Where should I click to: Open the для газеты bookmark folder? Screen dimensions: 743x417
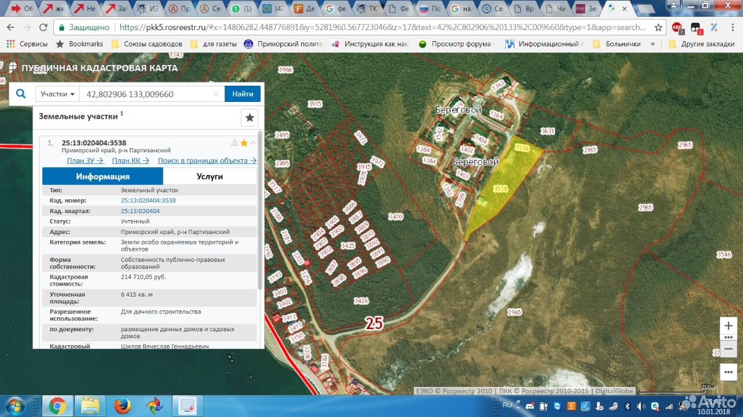pyautogui.click(x=214, y=44)
